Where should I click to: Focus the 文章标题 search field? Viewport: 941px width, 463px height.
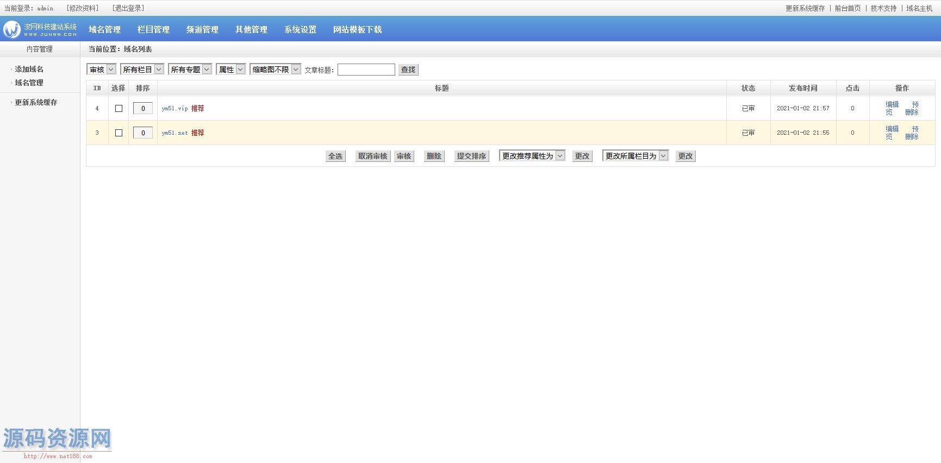coord(366,70)
